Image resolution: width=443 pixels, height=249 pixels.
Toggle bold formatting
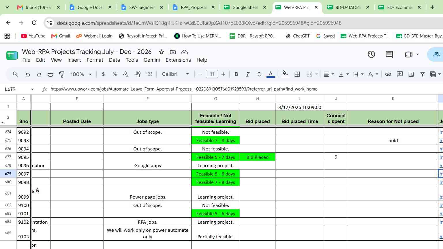pos(236,74)
